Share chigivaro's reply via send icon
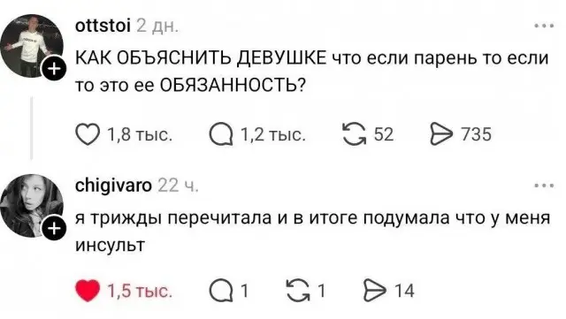 pos(374,291)
